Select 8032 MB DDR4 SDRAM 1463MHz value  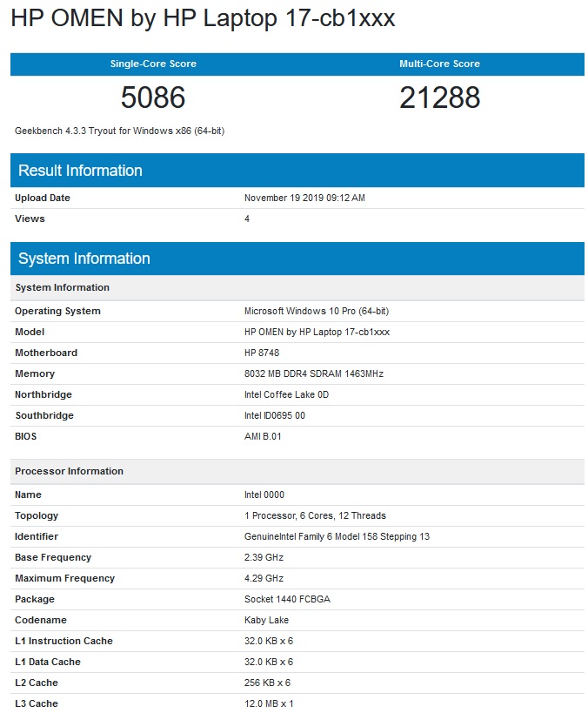coord(314,373)
